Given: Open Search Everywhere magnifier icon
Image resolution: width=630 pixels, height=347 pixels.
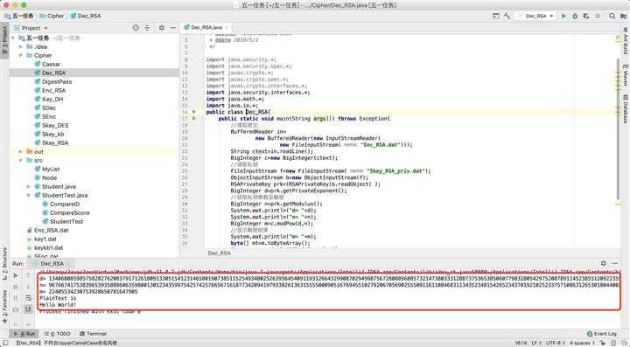Looking at the screenshot, I should coord(612,16).
